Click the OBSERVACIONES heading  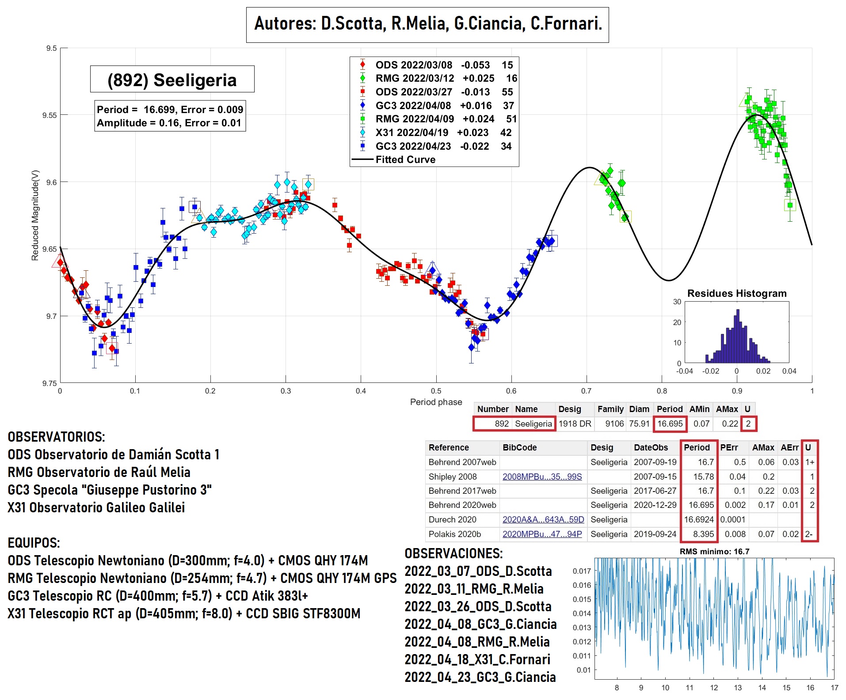(x=453, y=553)
